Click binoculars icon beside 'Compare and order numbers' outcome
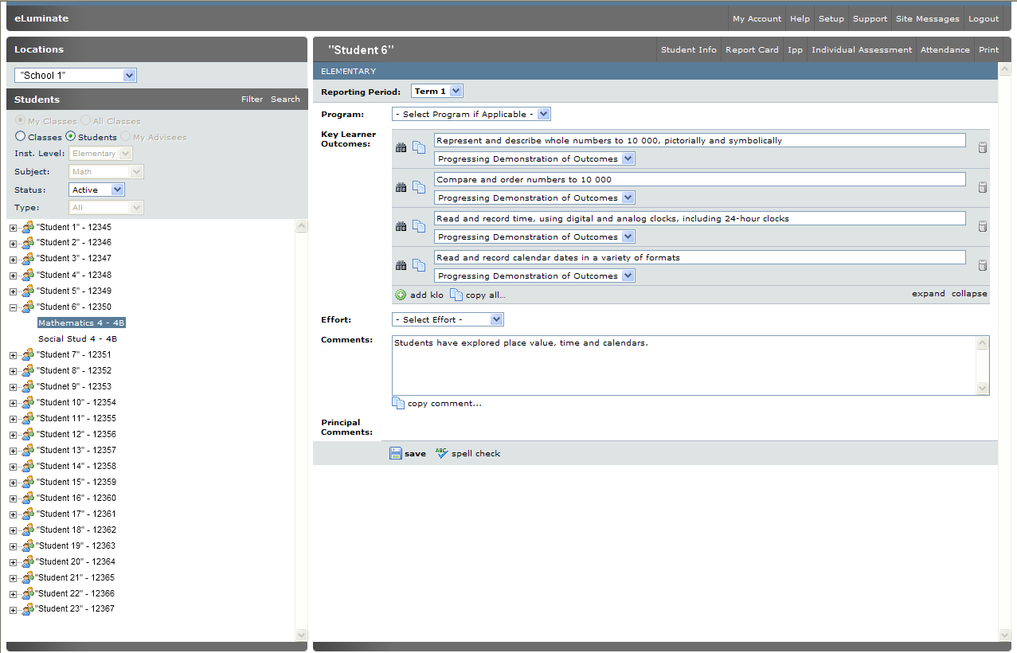The image size is (1017, 653). point(401,187)
